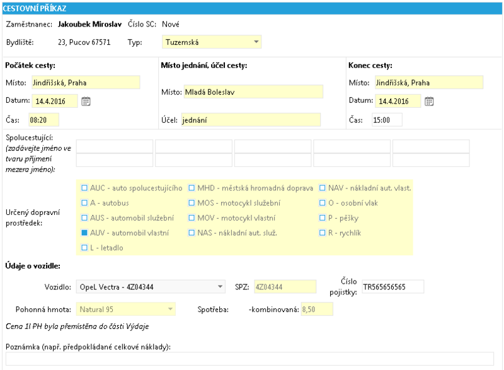Image resolution: width=504 pixels, height=370 pixels.
Task: Tick MOV - motocykl vlastní
Action: 192,218
